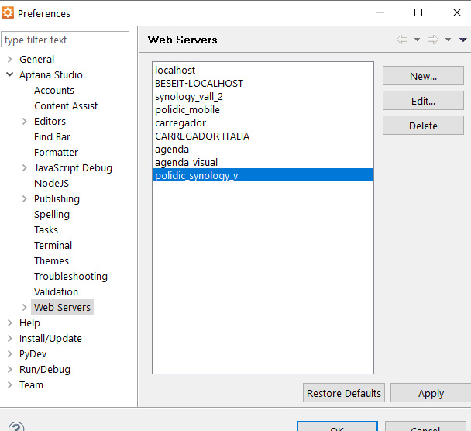This screenshot has width=471, height=431.
Task: Expand the Install/Update node
Action: [x=9, y=338]
